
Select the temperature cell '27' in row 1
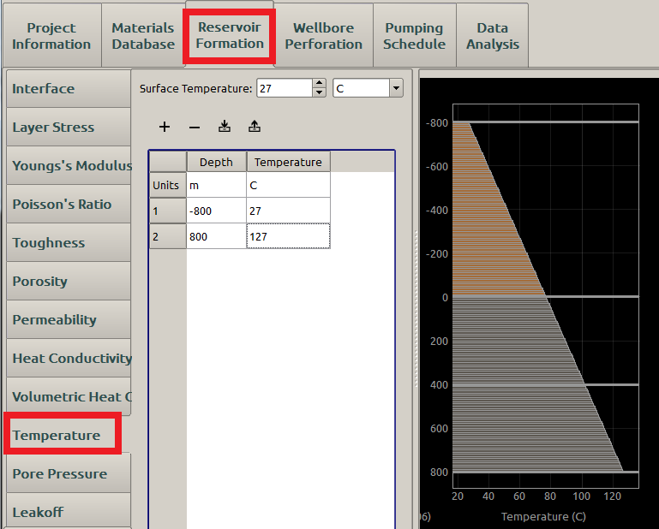(x=288, y=211)
